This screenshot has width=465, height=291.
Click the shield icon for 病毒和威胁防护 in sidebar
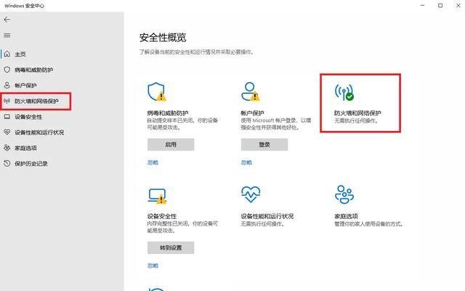(7, 70)
